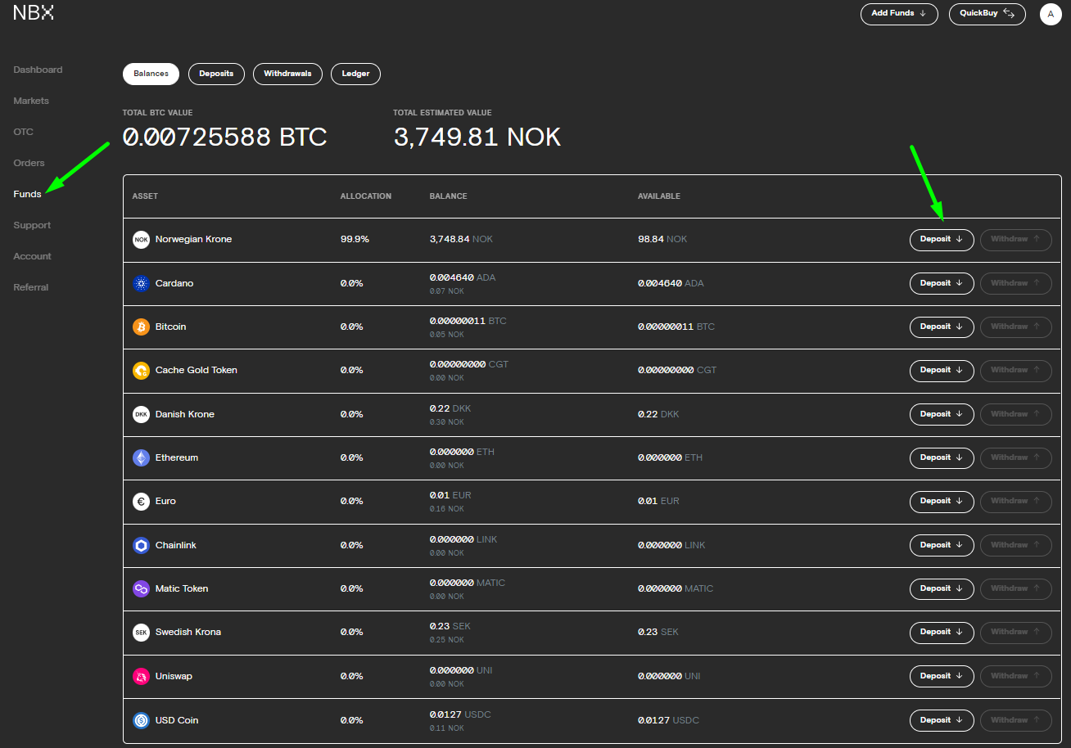Click the USD Coin icon
Viewport: 1071px width, 748px height.
(x=141, y=720)
